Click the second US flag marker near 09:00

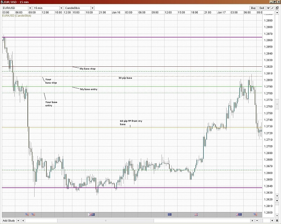[33, 214]
